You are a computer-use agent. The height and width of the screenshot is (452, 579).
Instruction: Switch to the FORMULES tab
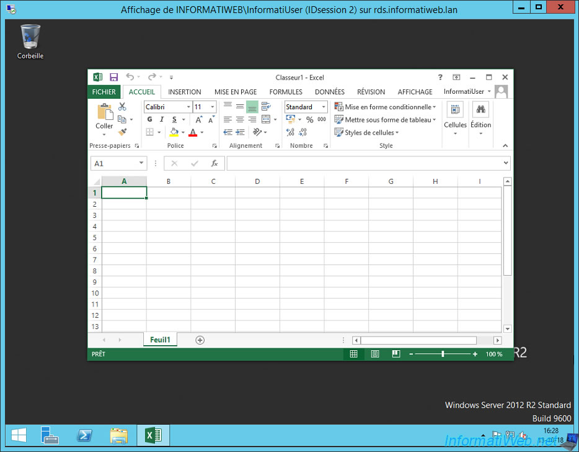(286, 92)
